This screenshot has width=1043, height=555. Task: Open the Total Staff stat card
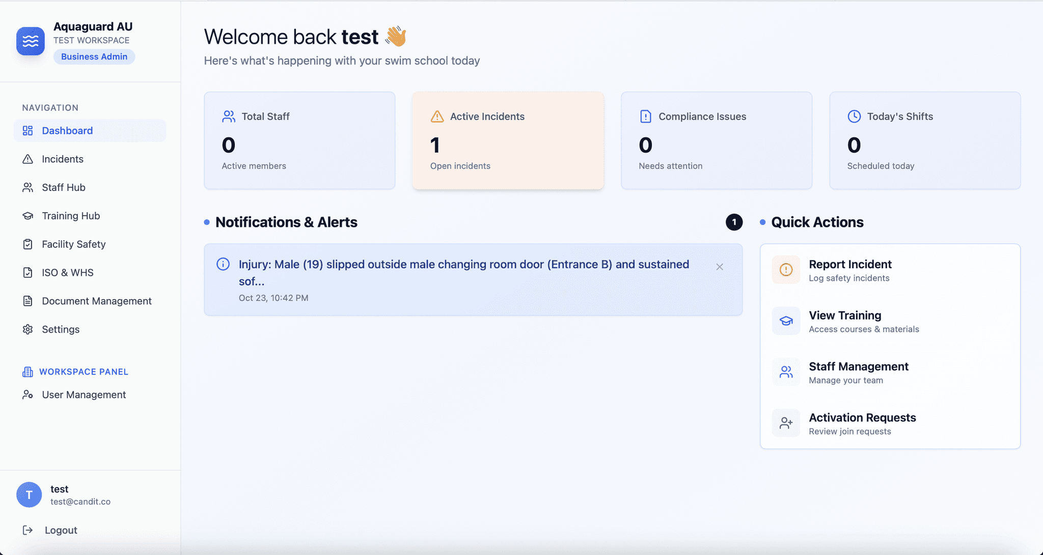pyautogui.click(x=299, y=140)
